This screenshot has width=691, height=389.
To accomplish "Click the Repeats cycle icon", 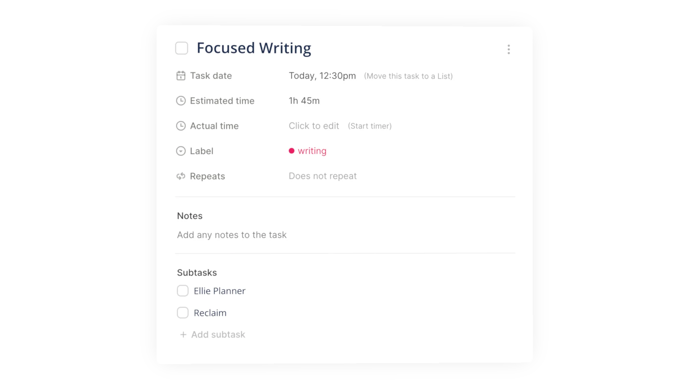I will click(x=181, y=176).
